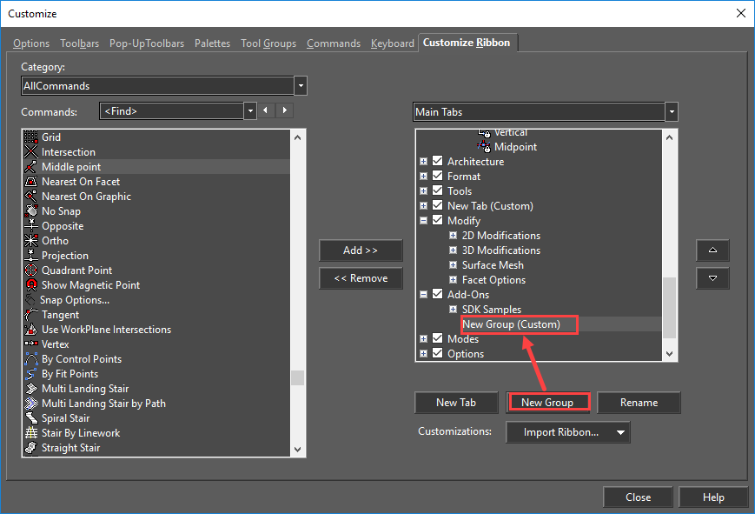Expand the Format tree node
755x514 pixels.
coord(424,177)
